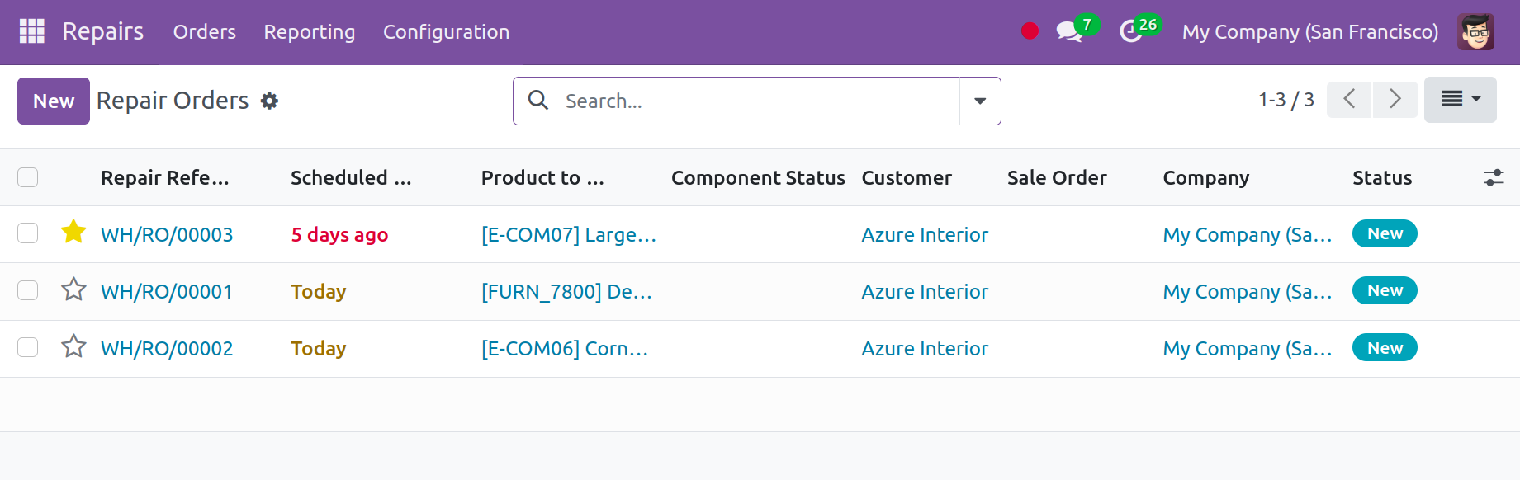This screenshot has height=480, width=1520.
Task: Open the apps grid menu icon
Action: pyautogui.click(x=31, y=31)
